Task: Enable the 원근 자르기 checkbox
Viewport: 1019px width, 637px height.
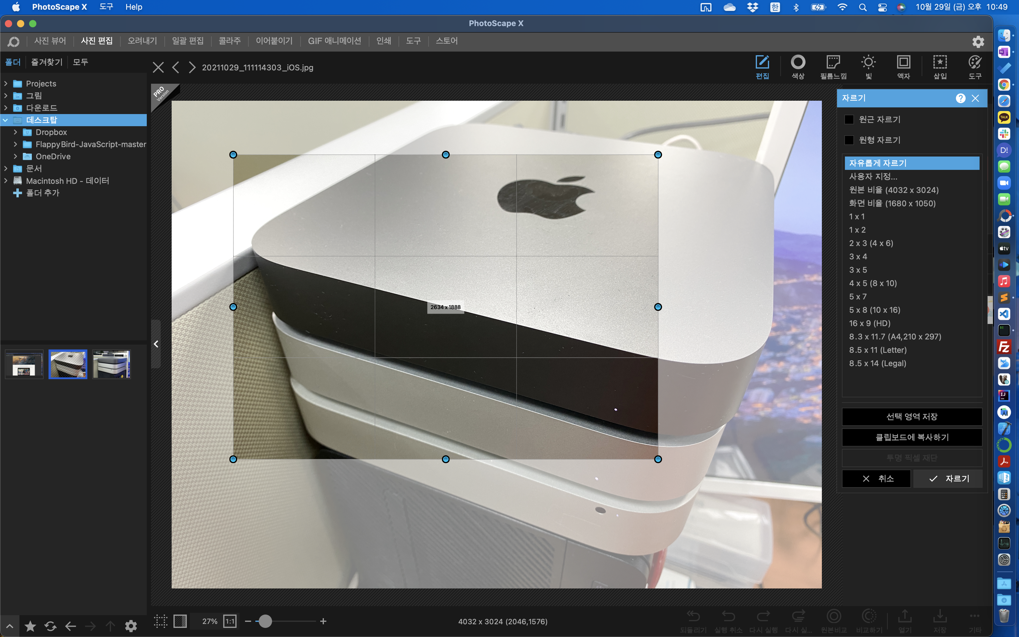Action: tap(849, 120)
